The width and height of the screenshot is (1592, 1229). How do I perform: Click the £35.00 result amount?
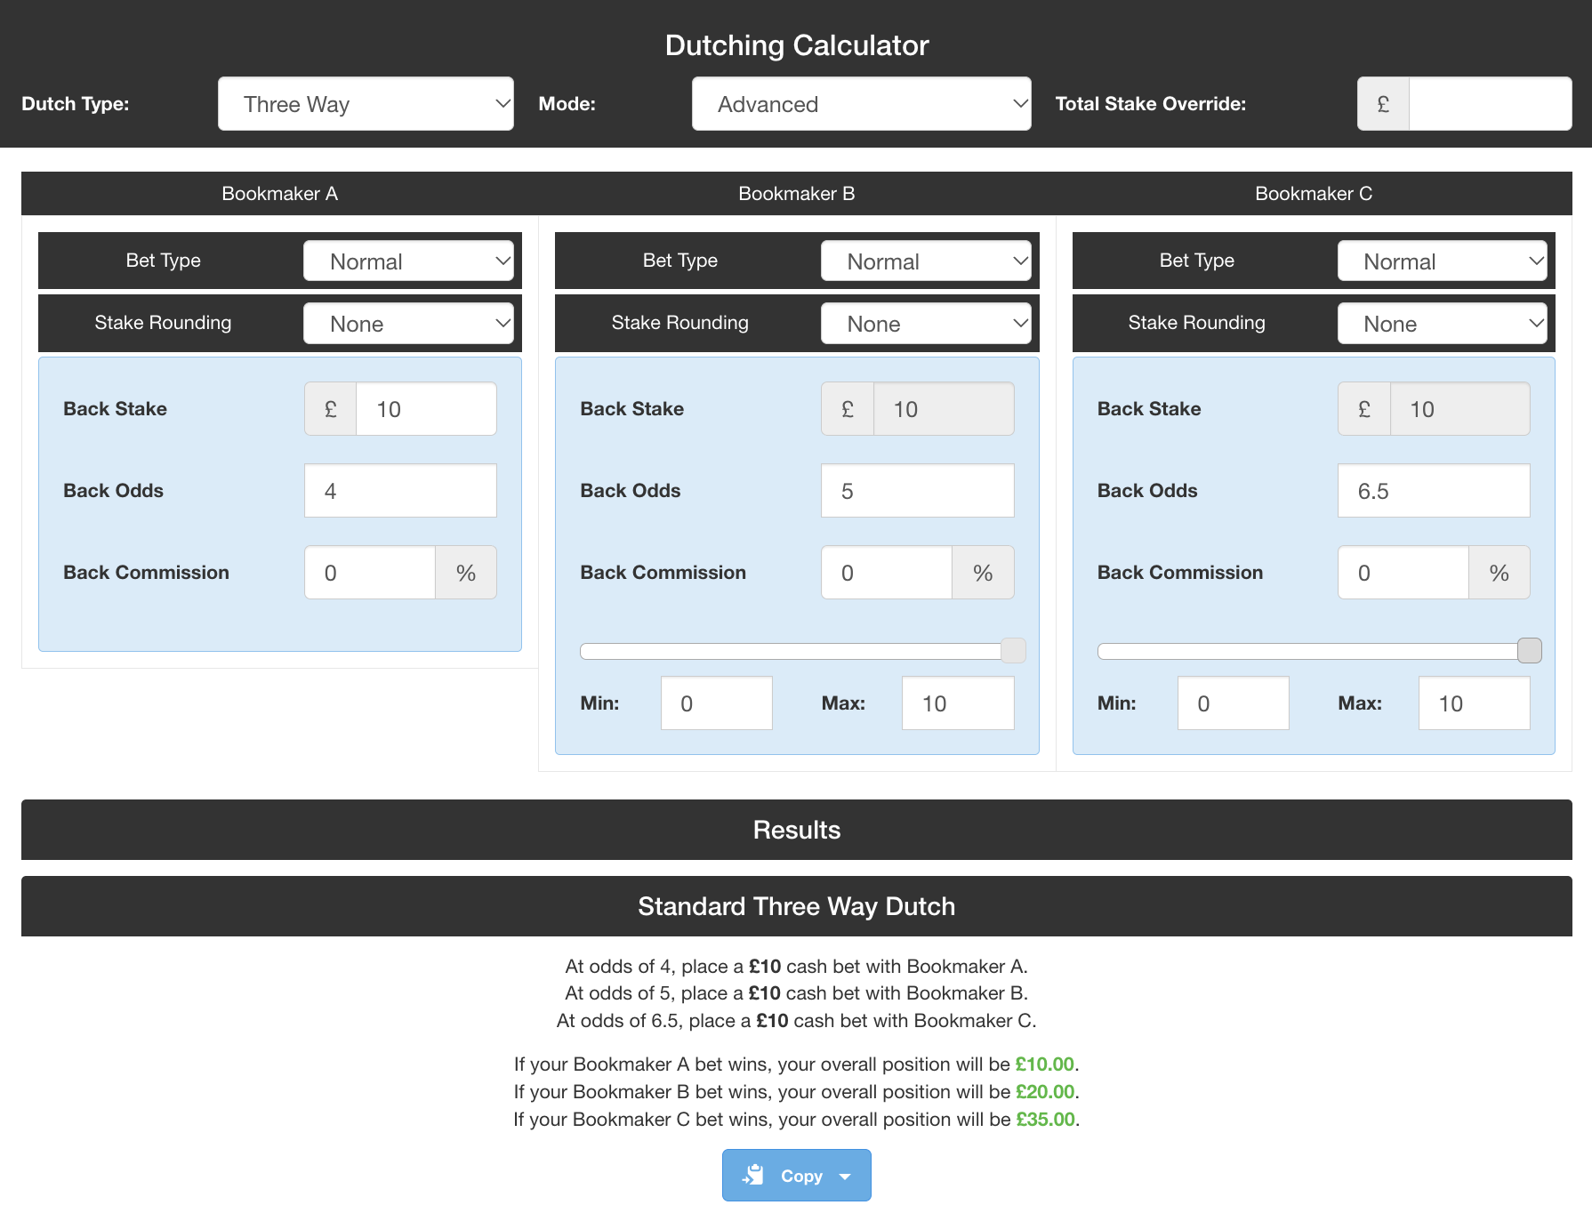[1046, 1120]
